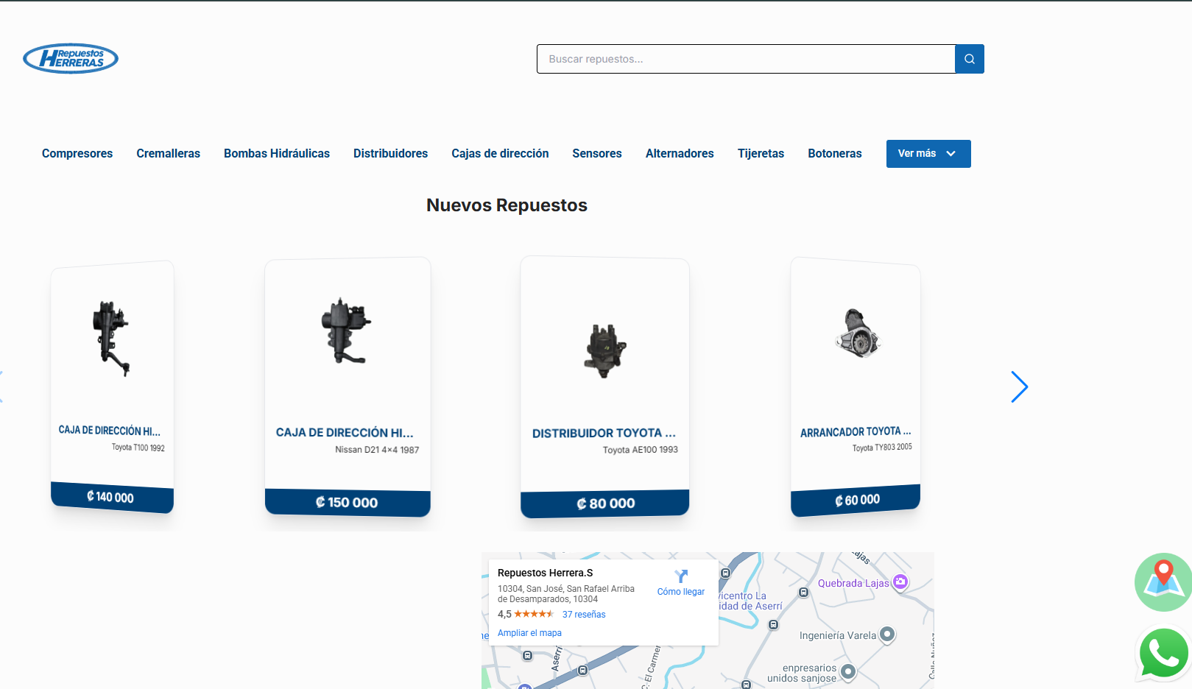This screenshot has width=1192, height=689.
Task: Open the Nissan D21 steering box image
Action: pos(346,331)
